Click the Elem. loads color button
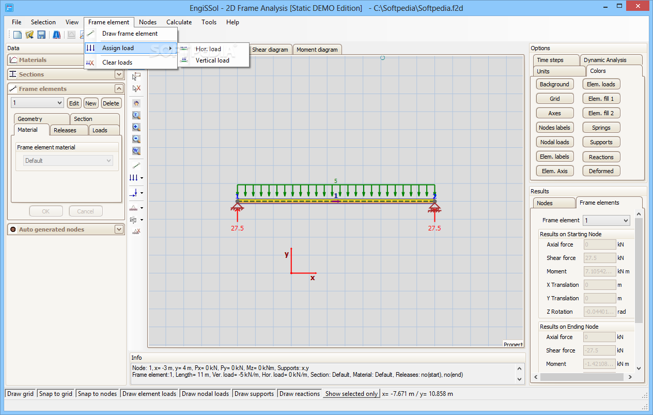 coord(601,84)
